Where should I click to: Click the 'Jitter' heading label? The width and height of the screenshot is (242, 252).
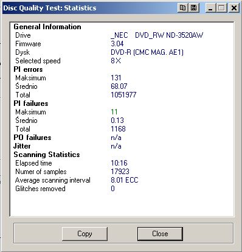[22, 146]
